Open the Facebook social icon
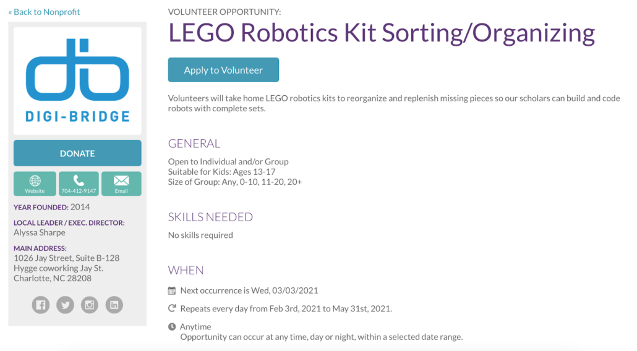The height and width of the screenshot is (351, 637). 41,305
